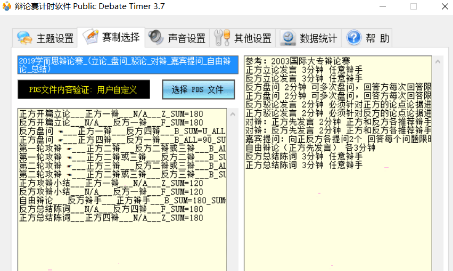Click the line 参考: 2003国际大专辩论赛
This screenshot has height=271, width=453.
point(298,61)
